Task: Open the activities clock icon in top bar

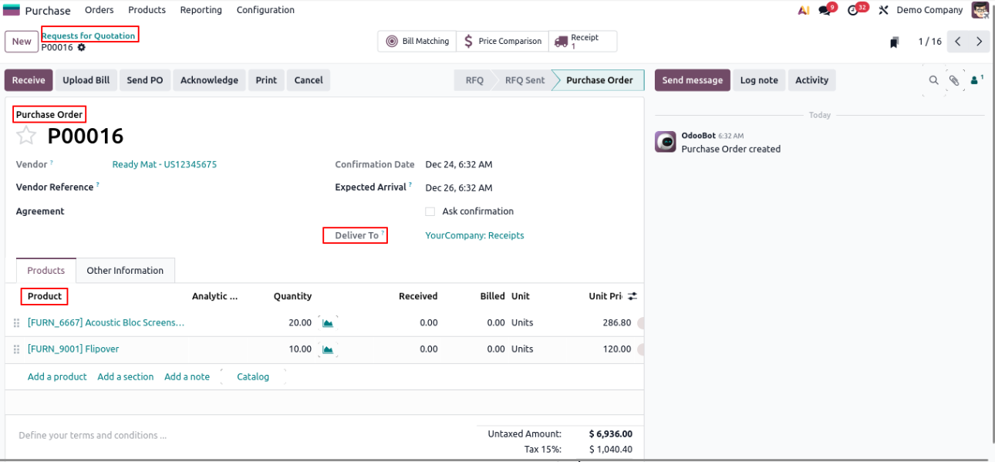Action: [x=854, y=10]
